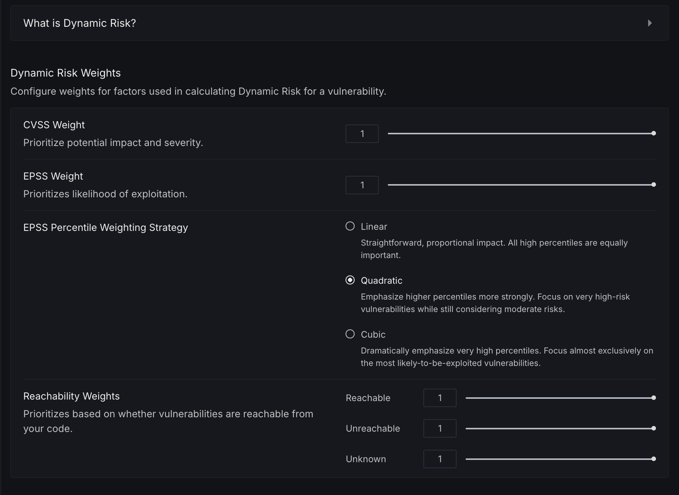Click the EPSS Weight slider handle

[654, 184]
